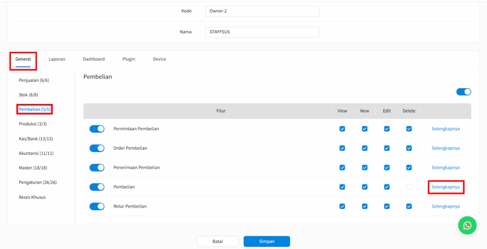Go to the Plugin tab
Image resolution: width=487 pixels, height=249 pixels.
[128, 59]
